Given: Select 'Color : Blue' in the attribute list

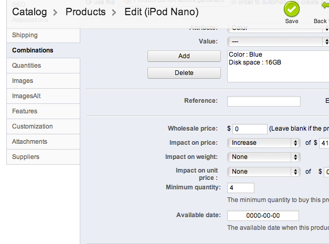Looking at the screenshot, I should pyautogui.click(x=246, y=54).
